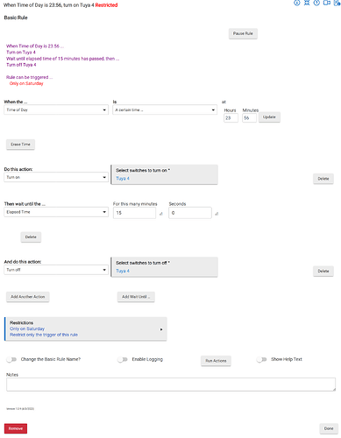Screen dimensions: 341x438
Task: Delete the Elapsed Time wait step
Action: click(31, 237)
